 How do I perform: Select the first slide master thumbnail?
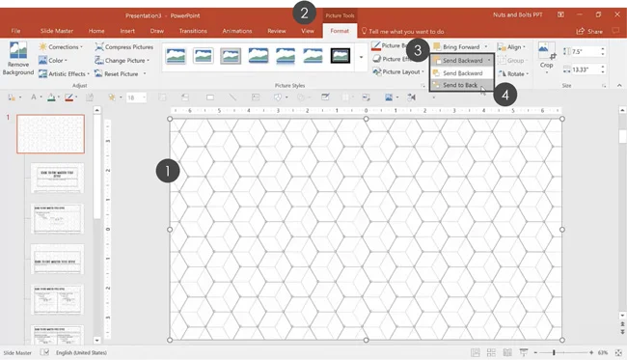point(50,134)
